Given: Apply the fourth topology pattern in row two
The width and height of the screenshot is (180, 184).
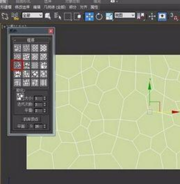Looking at the screenshot, I should tap(43, 56).
